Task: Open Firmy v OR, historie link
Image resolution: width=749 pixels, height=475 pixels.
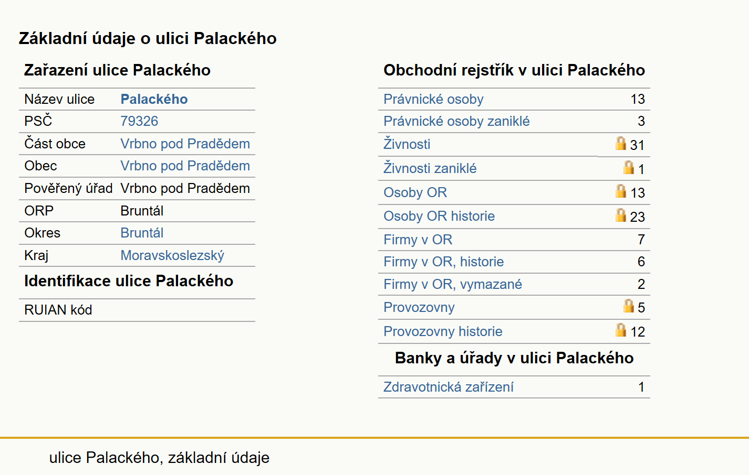Action: (443, 262)
